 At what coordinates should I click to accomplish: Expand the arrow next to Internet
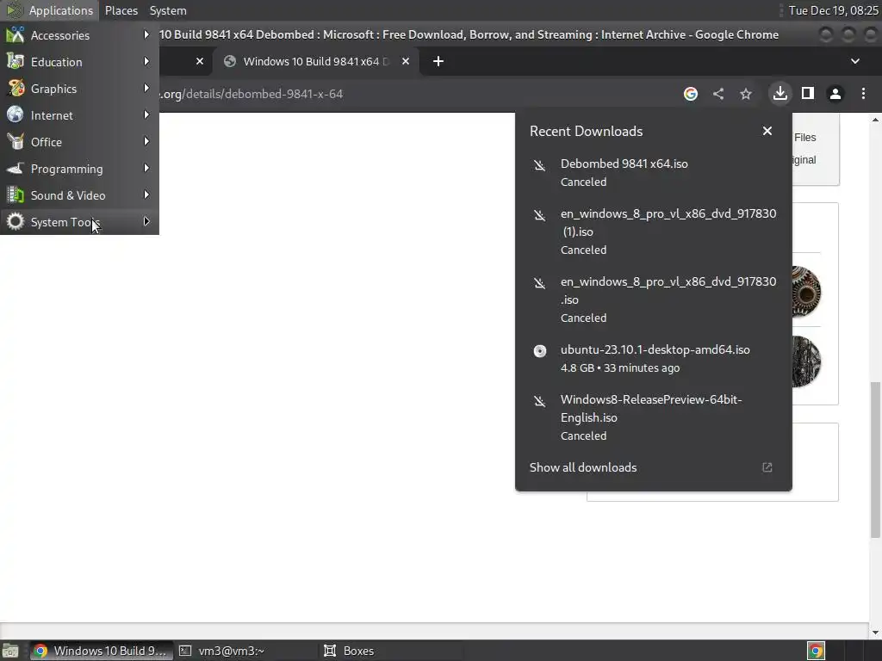click(146, 114)
